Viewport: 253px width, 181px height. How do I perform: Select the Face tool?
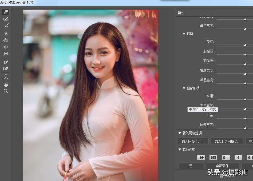coord(6,77)
